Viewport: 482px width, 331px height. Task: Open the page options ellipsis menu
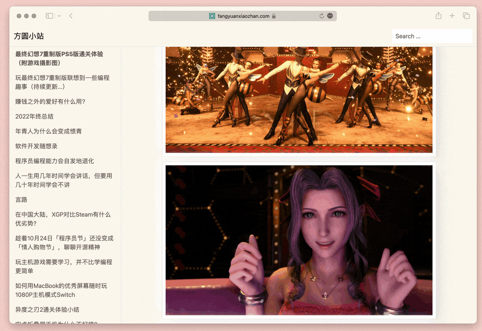(330, 16)
